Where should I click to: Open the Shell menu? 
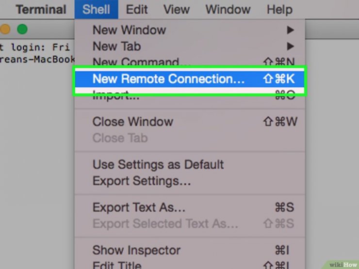pos(96,9)
